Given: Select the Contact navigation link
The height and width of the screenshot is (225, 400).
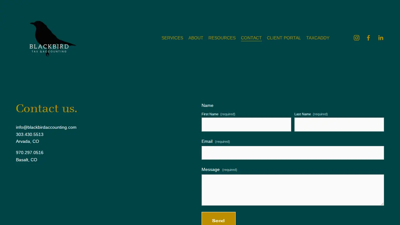Looking at the screenshot, I should pos(251,38).
